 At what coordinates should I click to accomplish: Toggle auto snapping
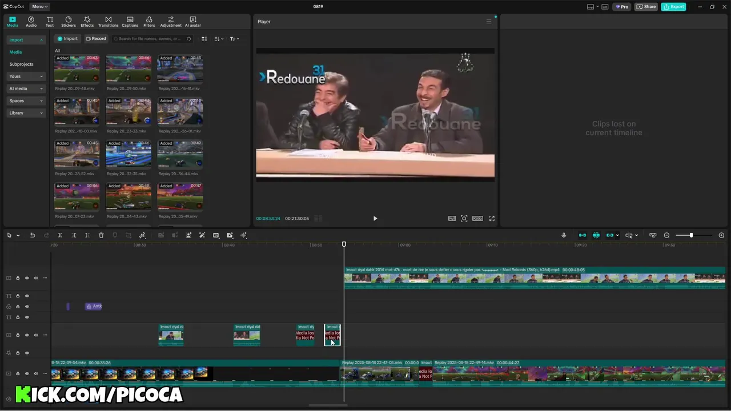pos(596,235)
